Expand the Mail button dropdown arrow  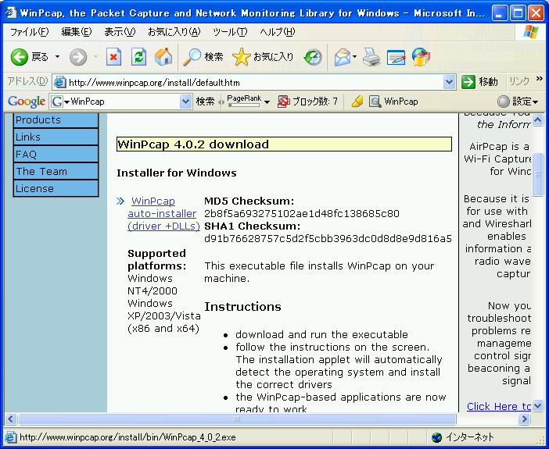point(355,57)
